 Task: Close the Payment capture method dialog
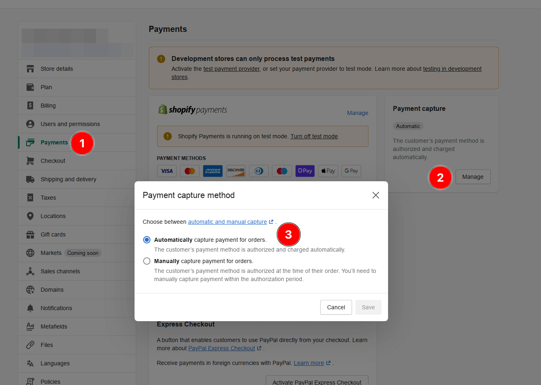tap(376, 195)
